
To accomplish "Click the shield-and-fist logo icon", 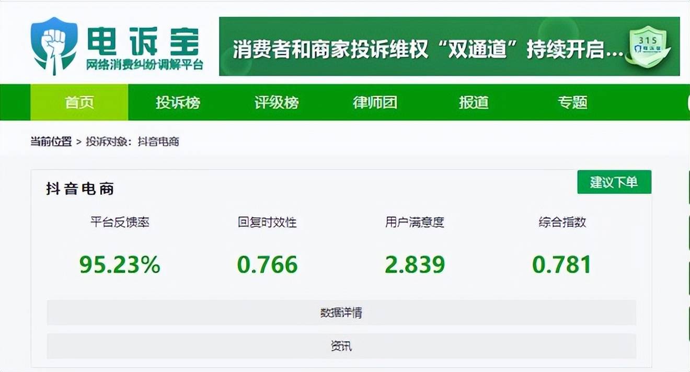I will point(54,45).
